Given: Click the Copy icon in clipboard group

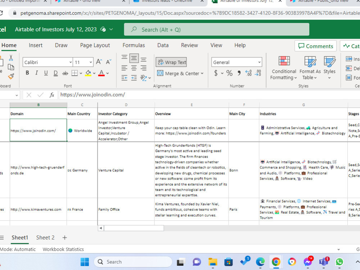Looking at the screenshot, I should pos(11,67).
